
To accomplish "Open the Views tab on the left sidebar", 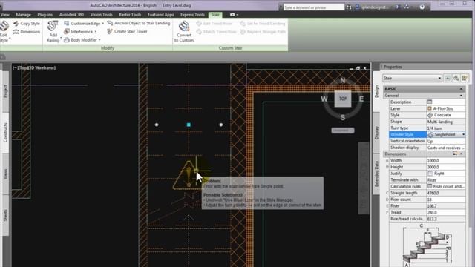I will pos(5,174).
